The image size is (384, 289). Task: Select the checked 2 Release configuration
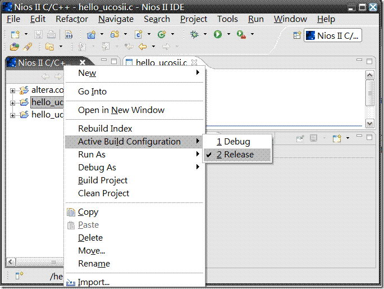237,155
